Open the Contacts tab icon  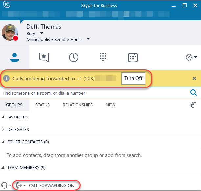click(14, 57)
